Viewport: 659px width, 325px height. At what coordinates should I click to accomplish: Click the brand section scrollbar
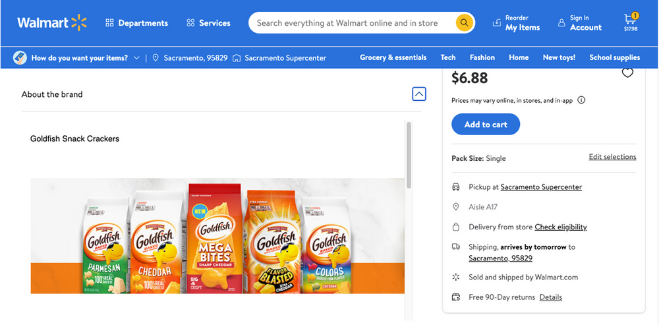coord(409,155)
